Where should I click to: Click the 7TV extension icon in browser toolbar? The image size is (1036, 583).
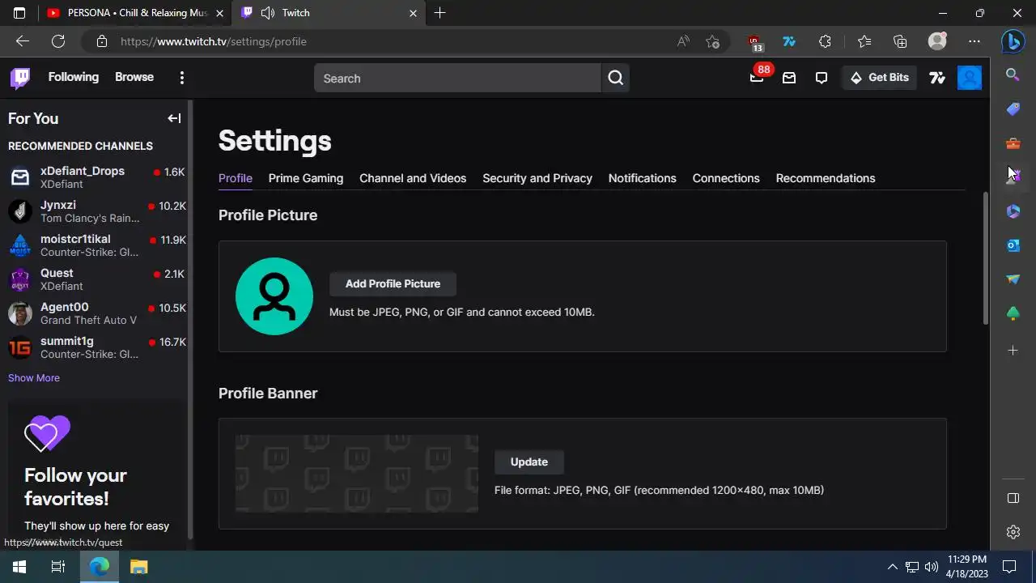pyautogui.click(x=789, y=41)
